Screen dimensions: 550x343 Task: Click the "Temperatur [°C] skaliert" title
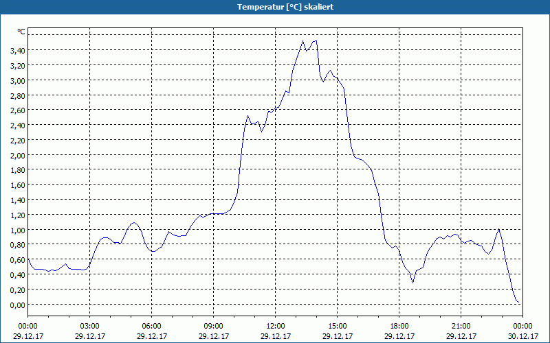click(285, 7)
